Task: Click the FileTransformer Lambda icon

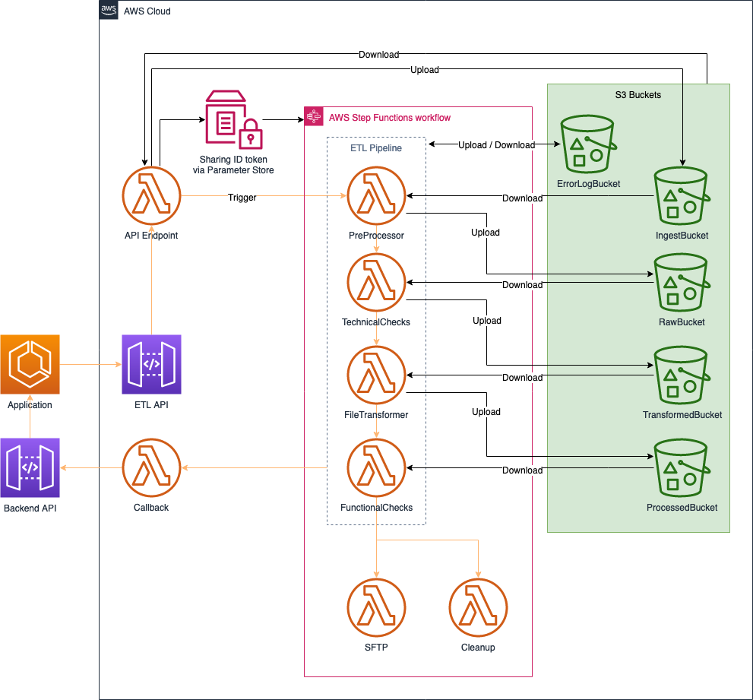Action: [x=376, y=375]
